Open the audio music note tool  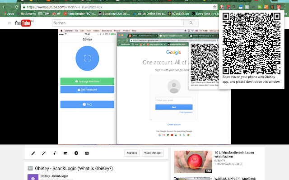(x=55, y=153)
